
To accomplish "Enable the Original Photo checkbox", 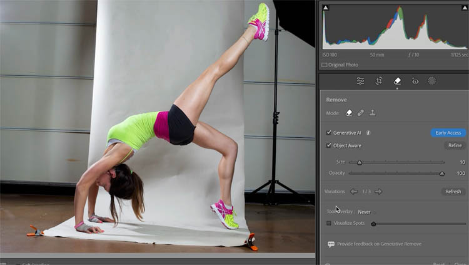I will pos(324,65).
